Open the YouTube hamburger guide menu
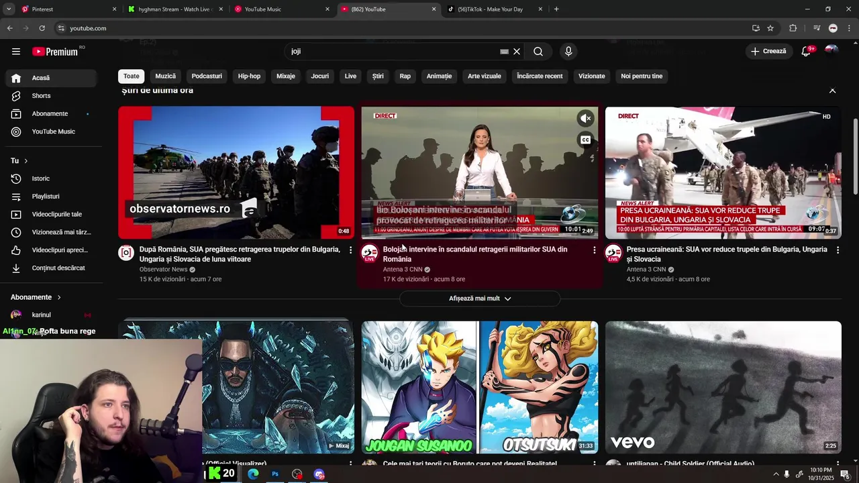This screenshot has width=859, height=483. point(16,52)
